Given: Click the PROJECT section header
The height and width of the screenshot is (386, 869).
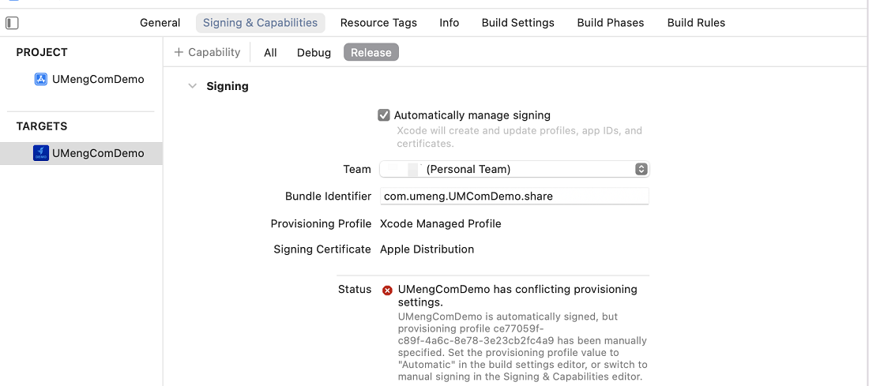Looking at the screenshot, I should [x=42, y=52].
